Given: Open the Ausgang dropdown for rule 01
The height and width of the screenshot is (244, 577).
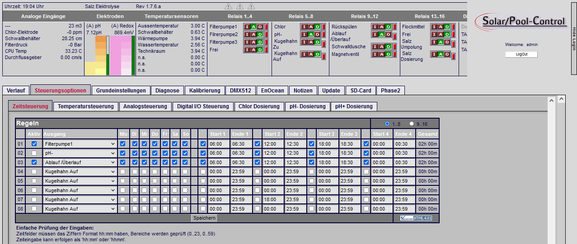Looking at the screenshot, I should 80,143.
